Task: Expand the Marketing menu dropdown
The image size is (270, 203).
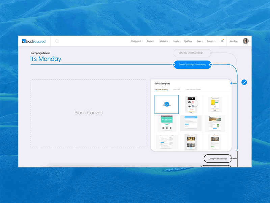Action: click(164, 41)
